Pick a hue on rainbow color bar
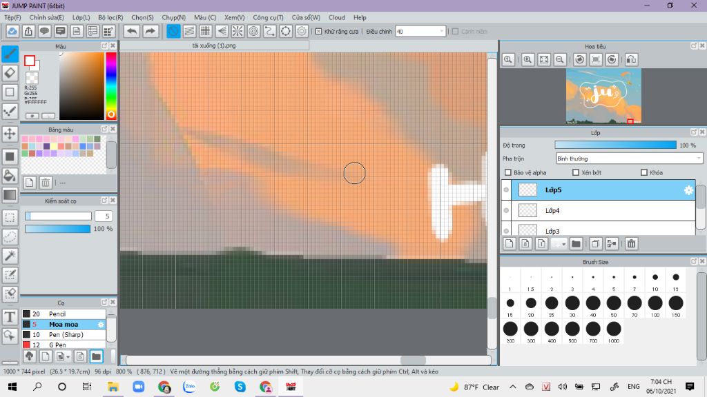The height and width of the screenshot is (397, 707). pos(111,85)
